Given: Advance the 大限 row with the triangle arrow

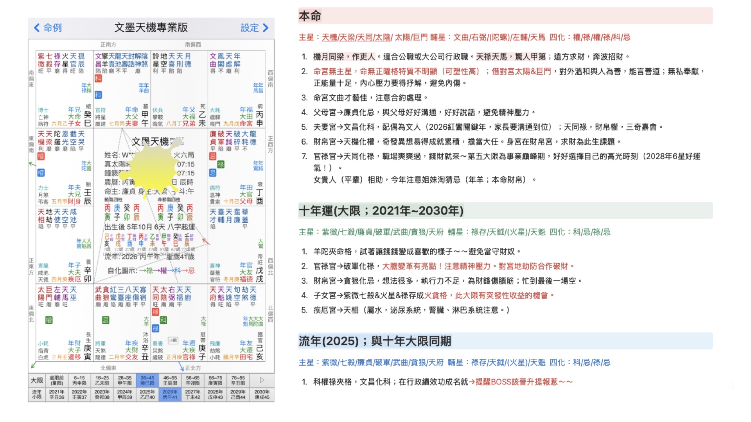Looking at the screenshot, I should tap(262, 380).
